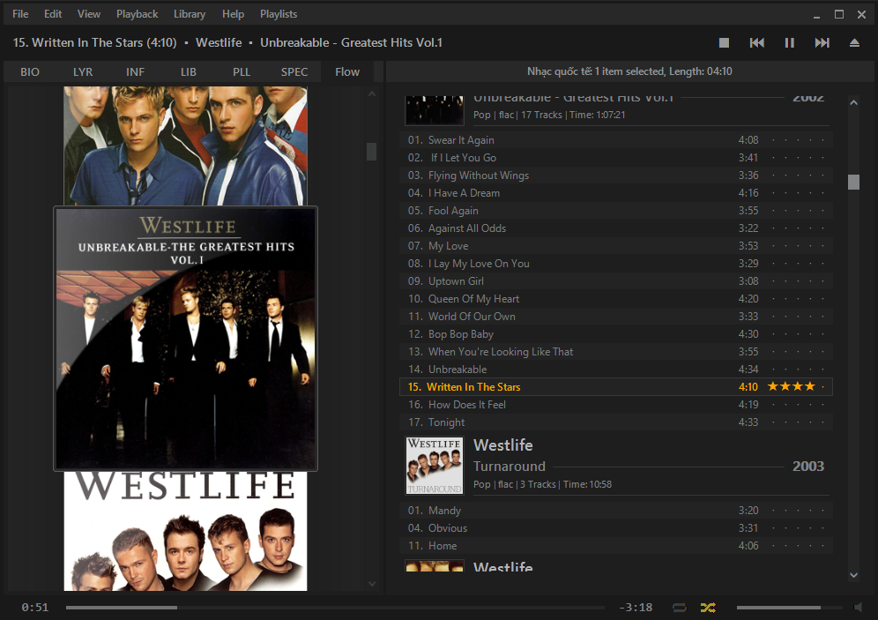Open the File menu

(x=20, y=14)
